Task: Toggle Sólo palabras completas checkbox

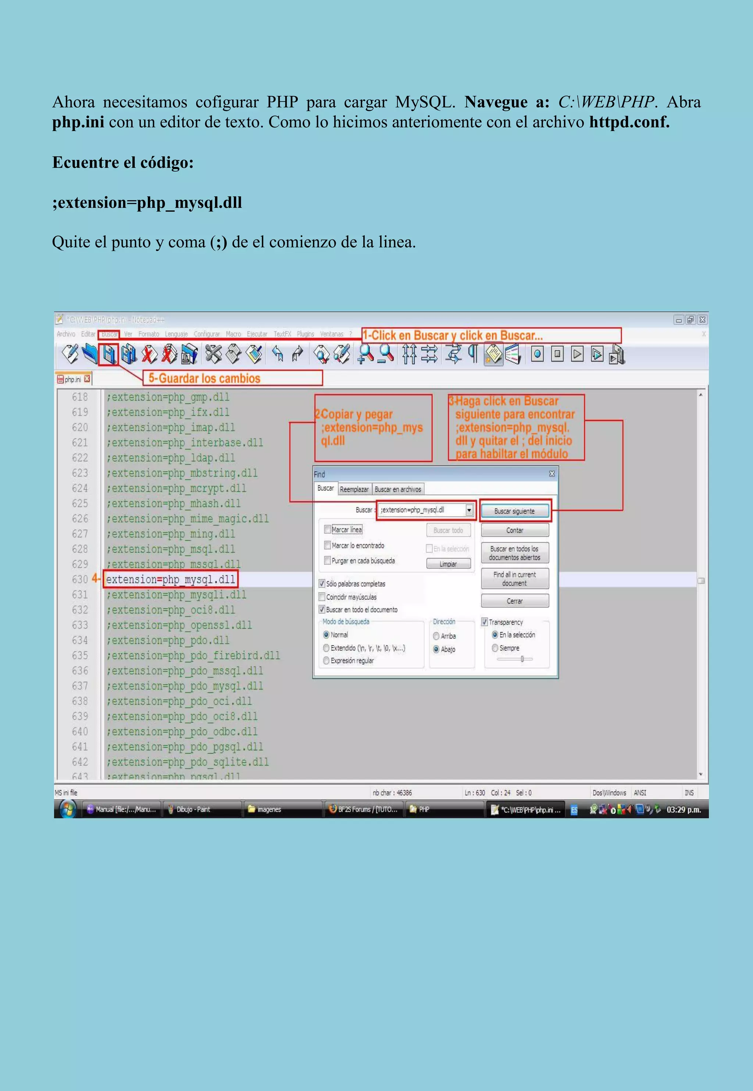Action: pyautogui.click(x=322, y=583)
